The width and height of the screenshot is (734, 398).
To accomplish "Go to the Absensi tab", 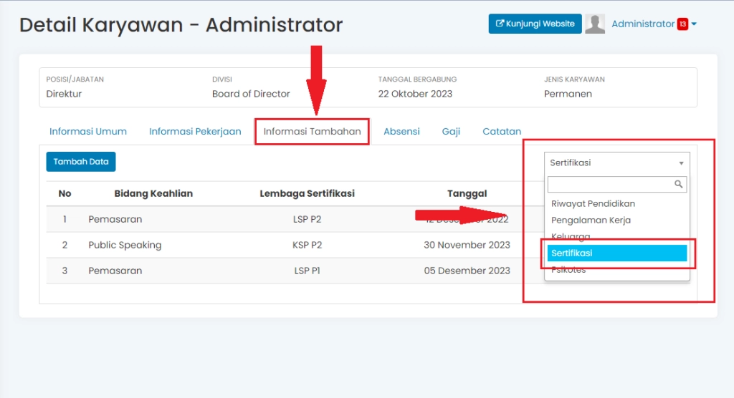I will [x=401, y=132].
